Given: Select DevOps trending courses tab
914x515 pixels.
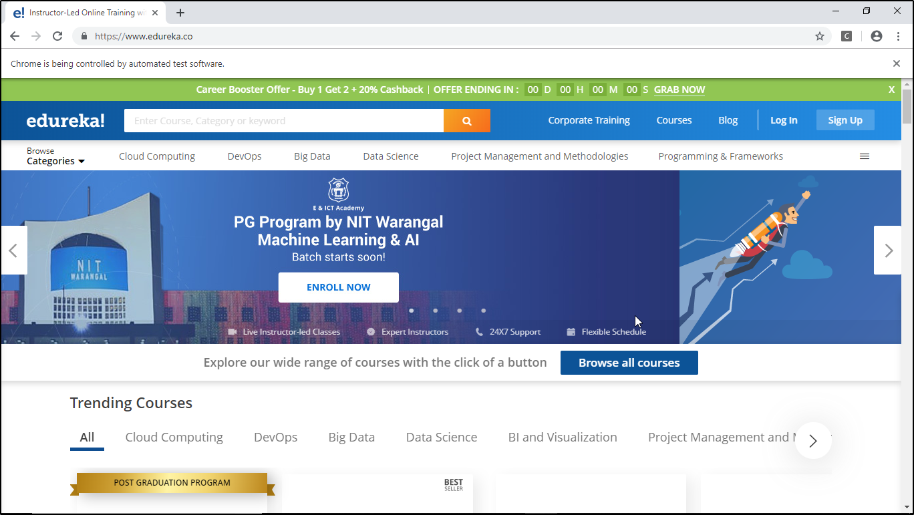Looking at the screenshot, I should [275, 438].
